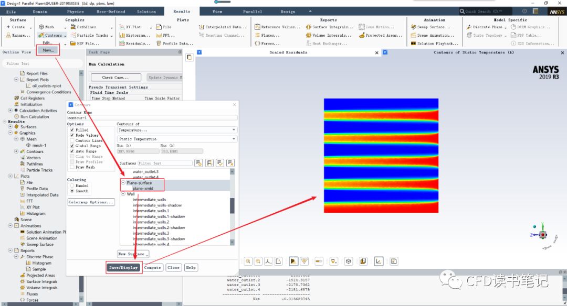Screen dimensions: 567x306
Task: Click deselect-all surfaces icon in Contours dialog
Action: (x=230, y=163)
